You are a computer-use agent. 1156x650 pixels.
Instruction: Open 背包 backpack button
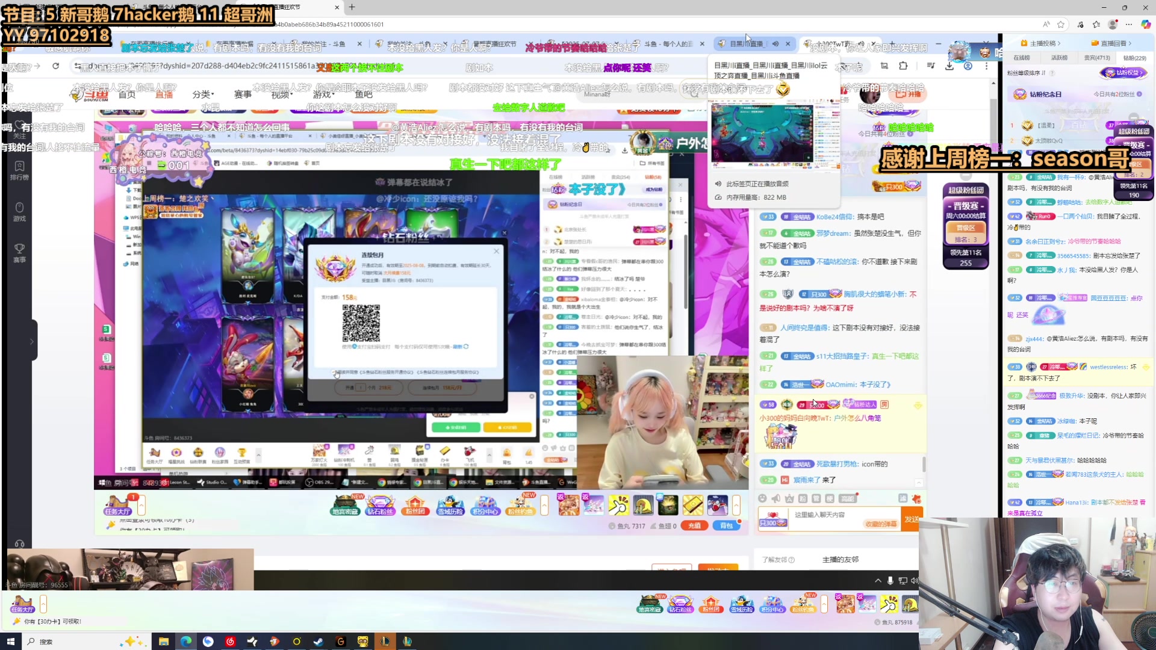click(x=727, y=525)
